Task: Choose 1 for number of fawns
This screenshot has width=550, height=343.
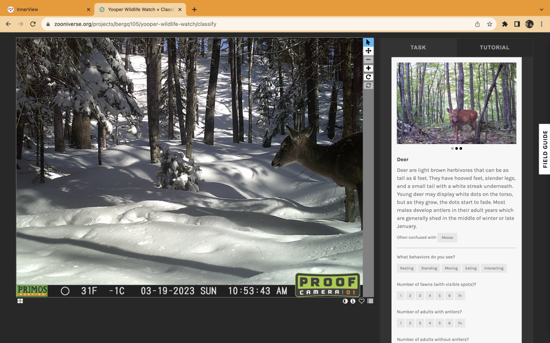Action: click(x=401, y=296)
